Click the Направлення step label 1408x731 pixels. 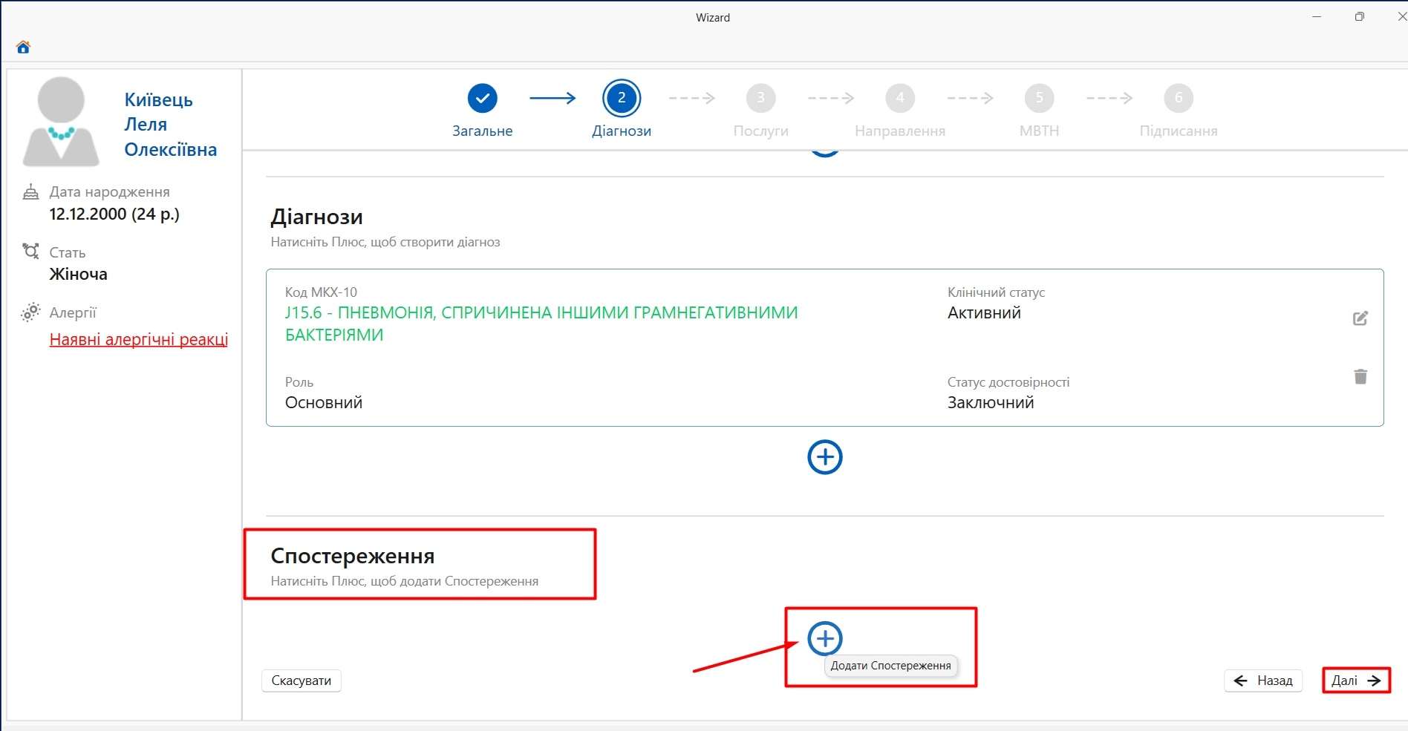coord(900,131)
